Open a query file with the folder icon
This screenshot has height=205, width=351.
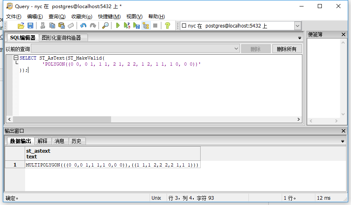coord(21,26)
